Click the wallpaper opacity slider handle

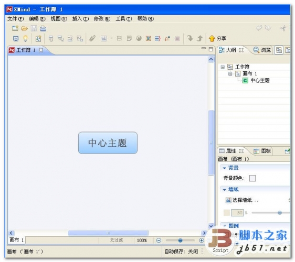point(280,213)
